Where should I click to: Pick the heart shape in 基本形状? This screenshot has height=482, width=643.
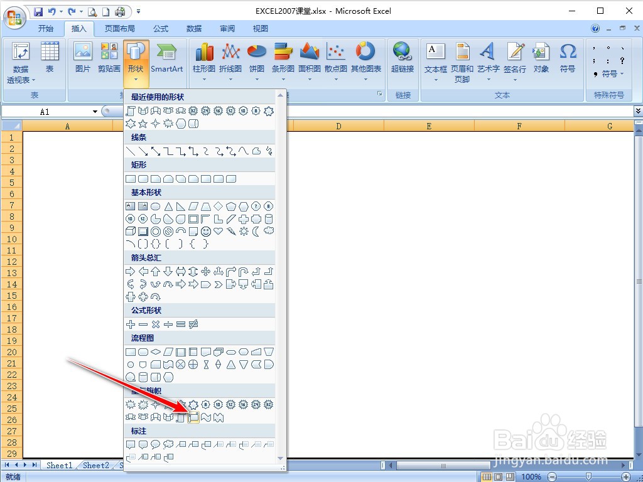[x=219, y=232]
